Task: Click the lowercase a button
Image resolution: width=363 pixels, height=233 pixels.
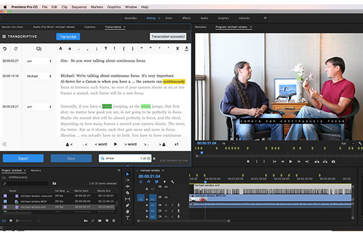Action: tap(69, 49)
